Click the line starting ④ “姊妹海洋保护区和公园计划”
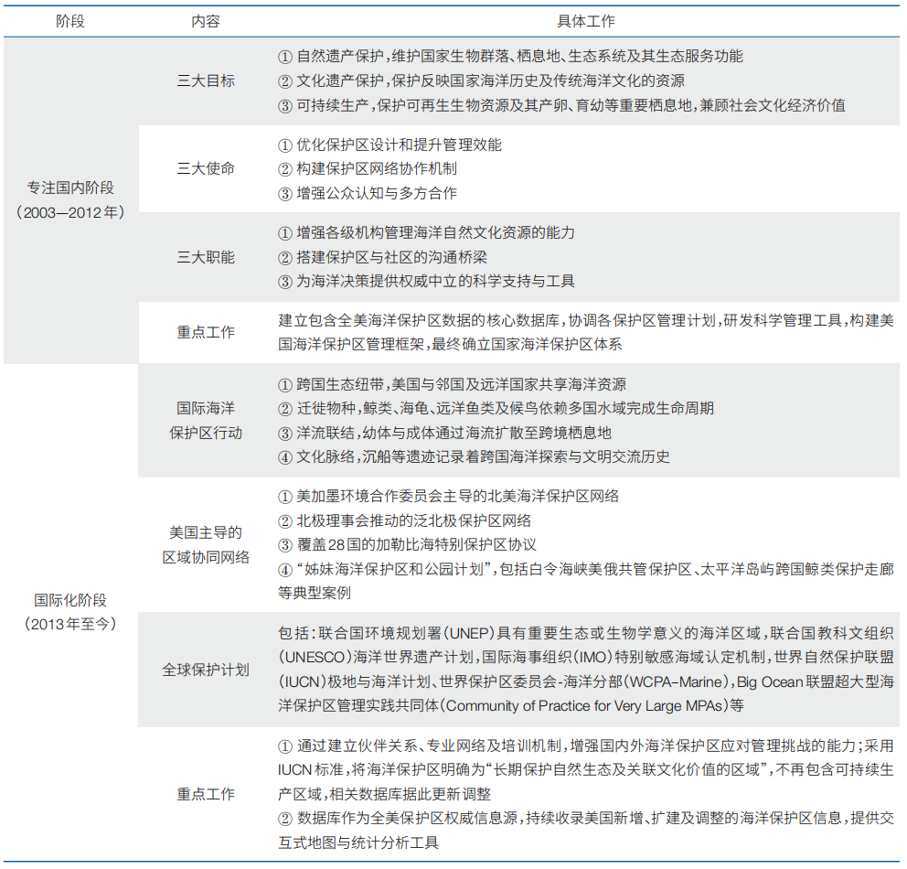Image resolution: width=907 pixels, height=869 pixels. pyautogui.click(x=586, y=570)
